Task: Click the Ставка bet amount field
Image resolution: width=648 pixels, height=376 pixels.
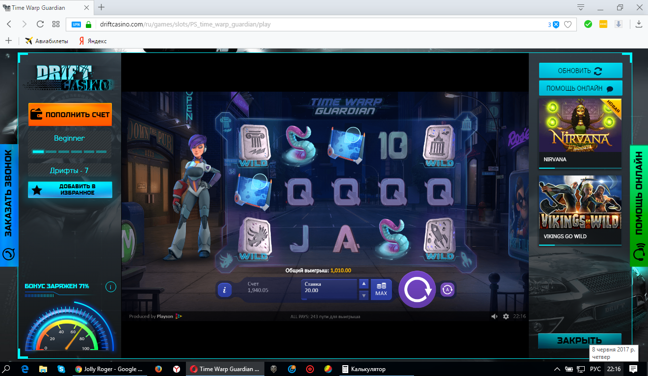Action: (329, 290)
